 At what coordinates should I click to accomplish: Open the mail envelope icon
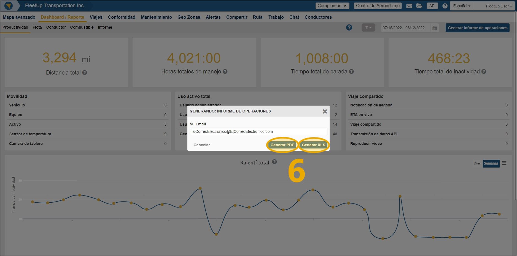tap(409, 6)
